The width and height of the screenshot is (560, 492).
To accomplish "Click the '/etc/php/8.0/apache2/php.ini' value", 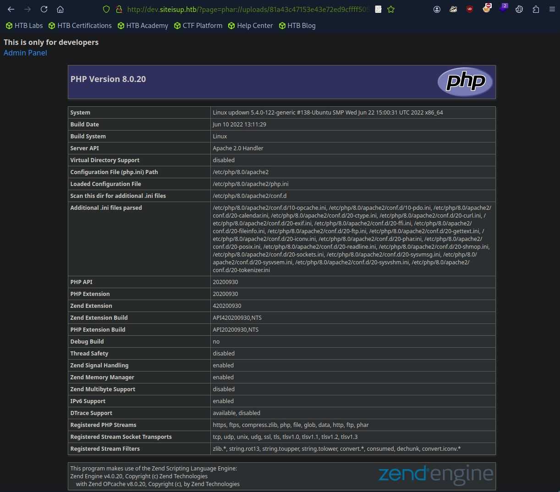I will coord(251,184).
